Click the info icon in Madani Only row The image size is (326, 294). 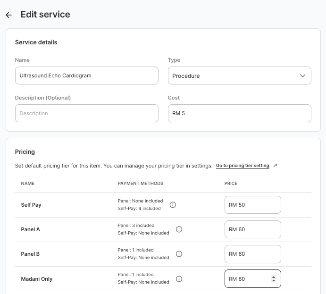pyautogui.click(x=179, y=279)
